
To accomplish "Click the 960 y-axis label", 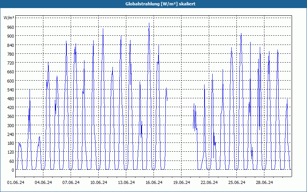I will (x=11, y=27).
